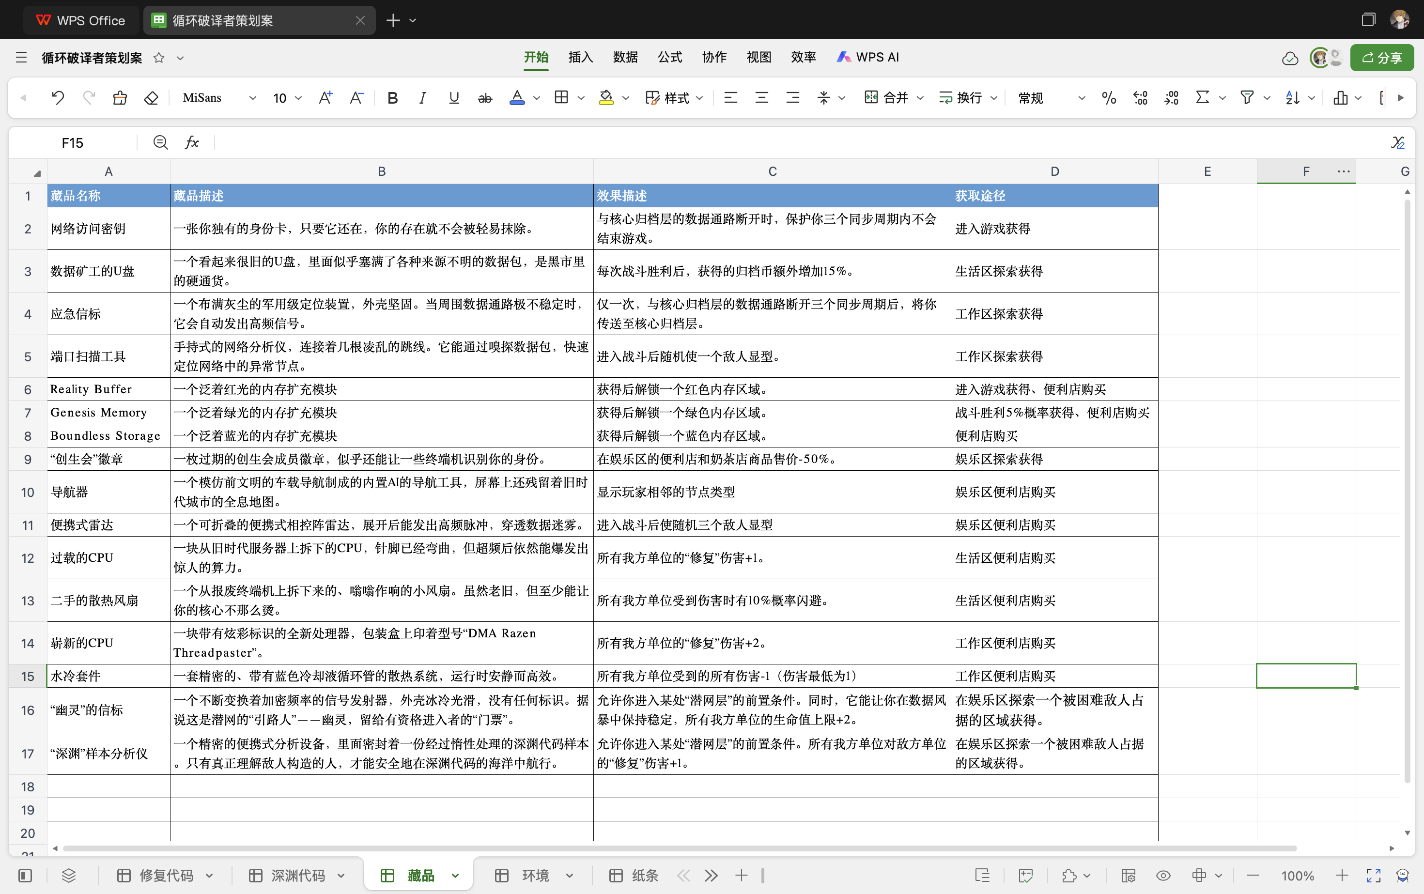Toggle the eye protection mode icon
1424x894 pixels.
(x=1162, y=875)
